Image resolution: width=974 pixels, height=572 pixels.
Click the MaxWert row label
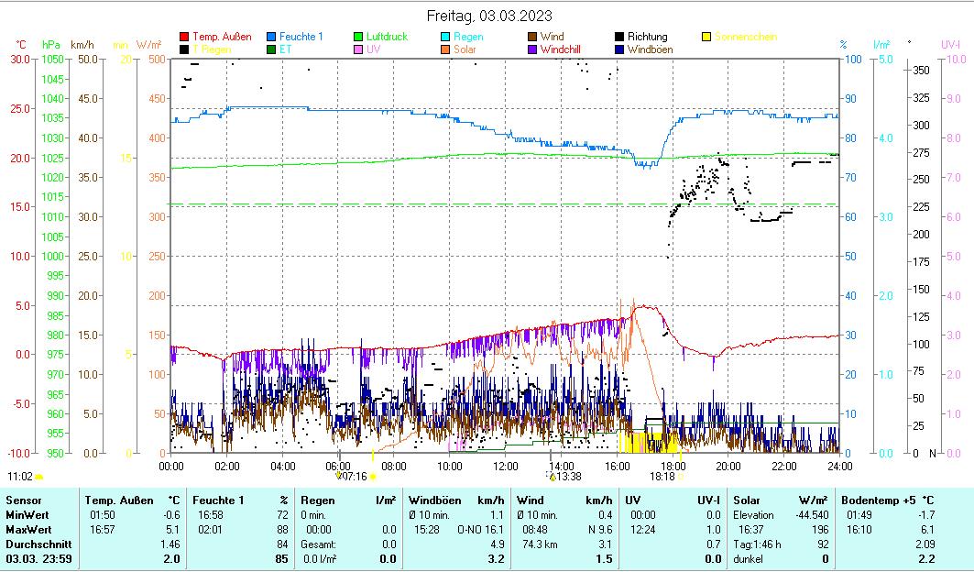point(28,530)
